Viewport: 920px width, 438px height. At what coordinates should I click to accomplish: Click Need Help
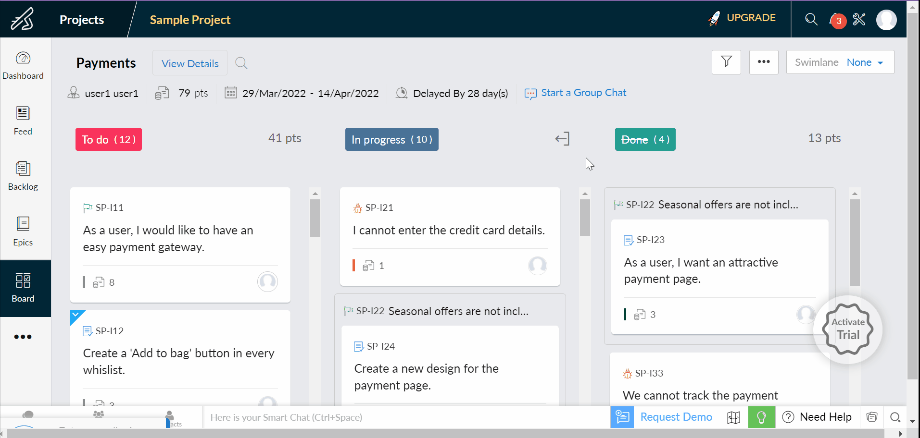click(x=818, y=417)
